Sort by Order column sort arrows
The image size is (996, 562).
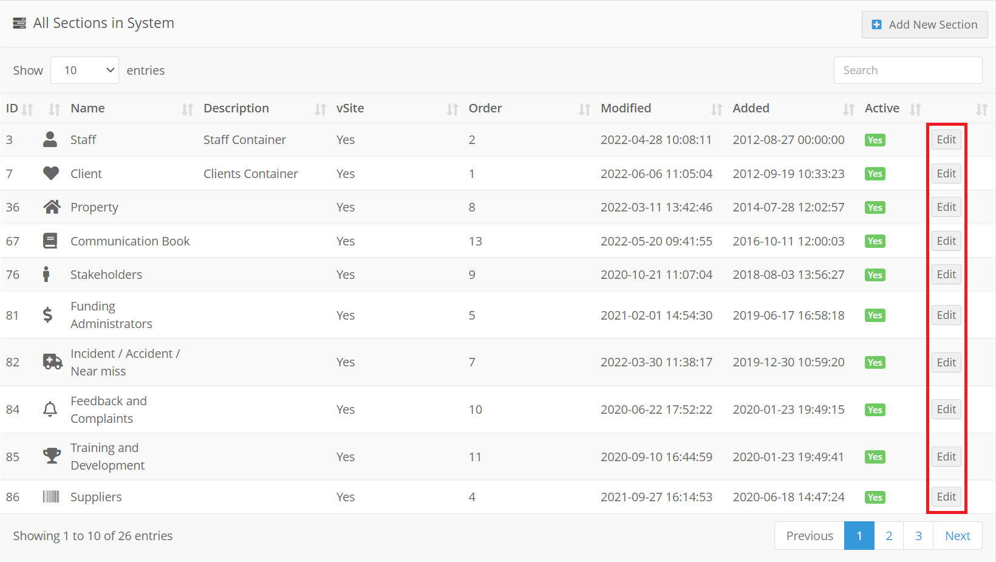(x=584, y=109)
